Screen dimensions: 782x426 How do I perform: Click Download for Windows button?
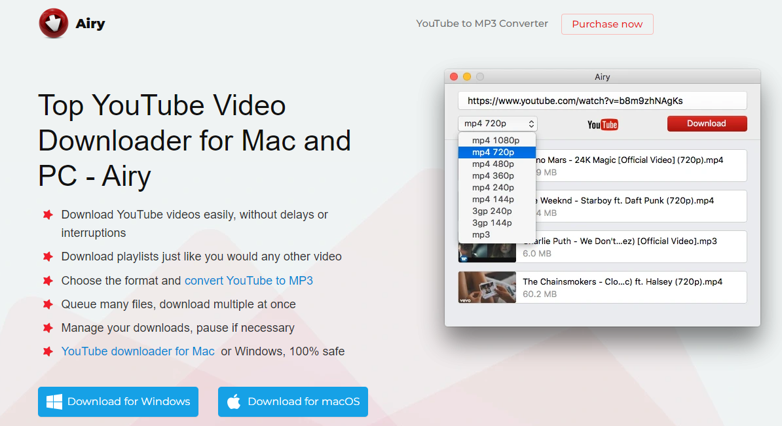coord(118,402)
